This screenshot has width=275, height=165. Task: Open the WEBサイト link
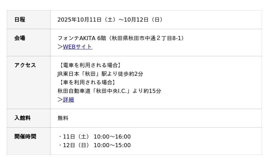point(77,47)
